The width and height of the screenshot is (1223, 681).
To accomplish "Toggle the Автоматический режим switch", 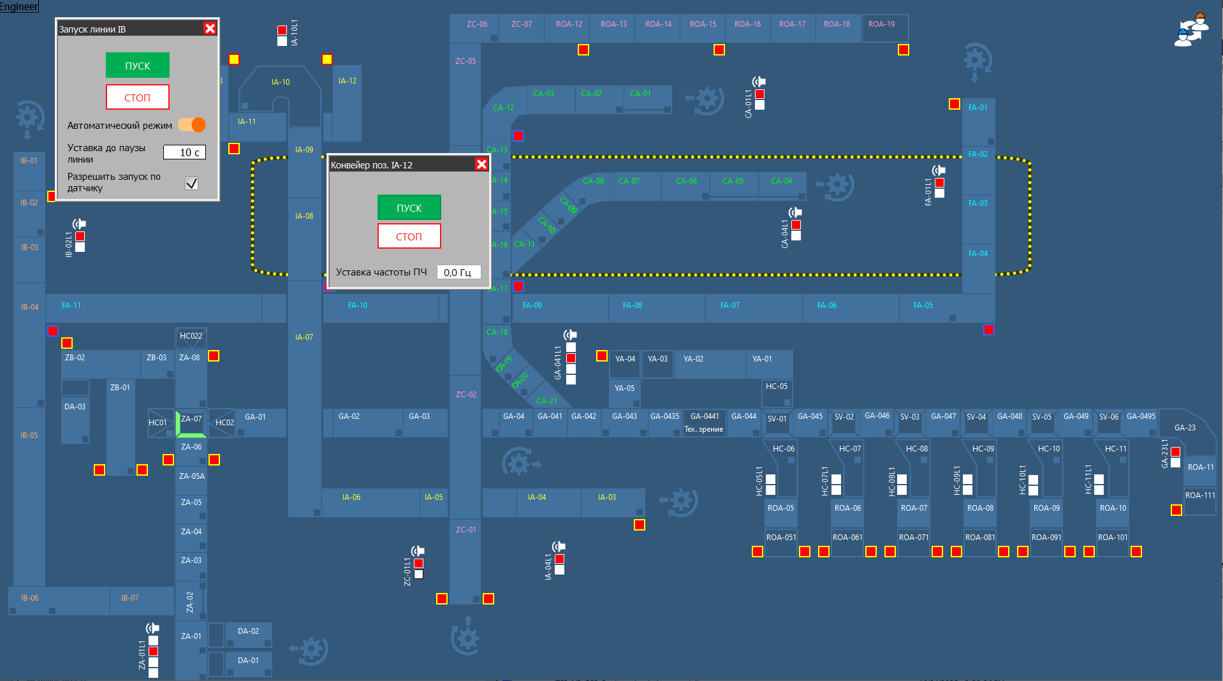I will click(x=192, y=125).
